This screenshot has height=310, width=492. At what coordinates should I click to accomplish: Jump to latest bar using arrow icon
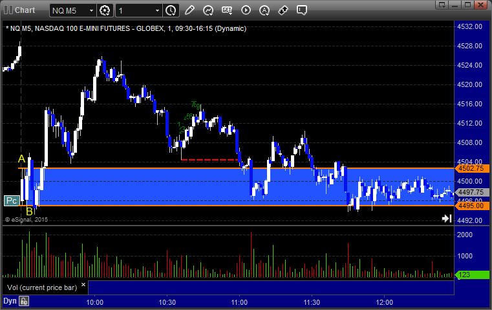[446, 219]
